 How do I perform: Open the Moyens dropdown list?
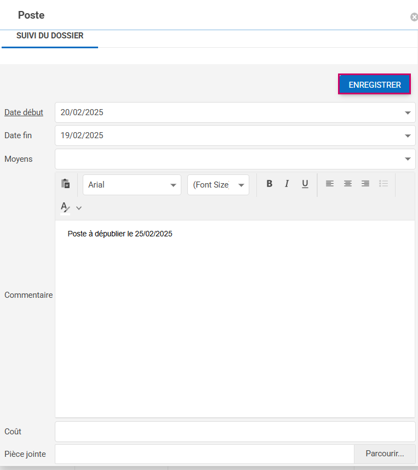click(407, 159)
